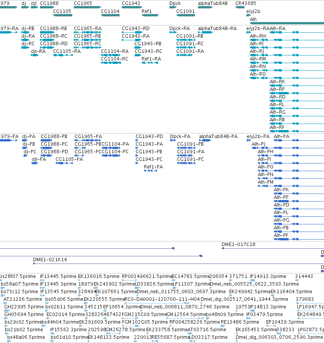Click EST label 314443
324x343 pixels.
(x=304, y=276)
